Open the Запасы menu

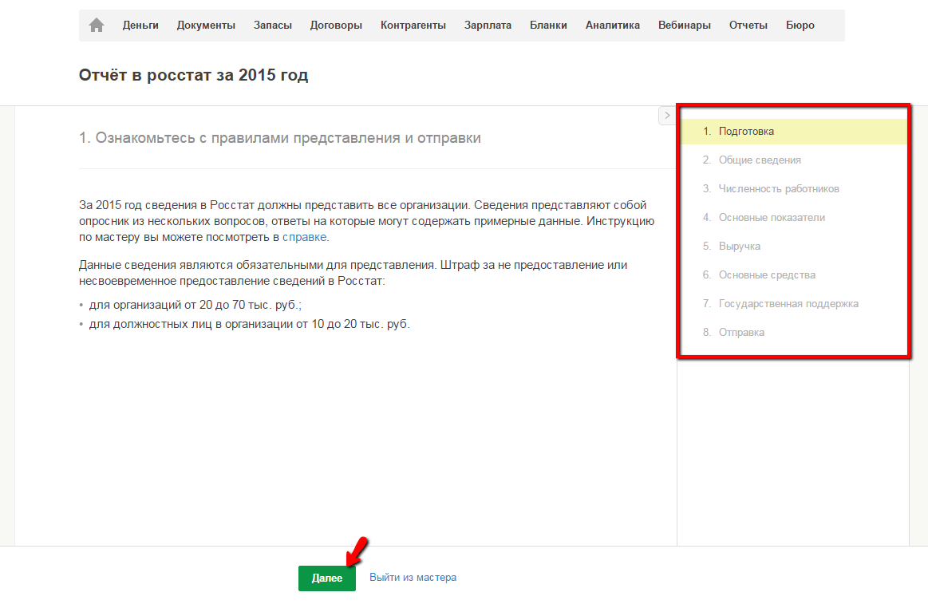273,26
